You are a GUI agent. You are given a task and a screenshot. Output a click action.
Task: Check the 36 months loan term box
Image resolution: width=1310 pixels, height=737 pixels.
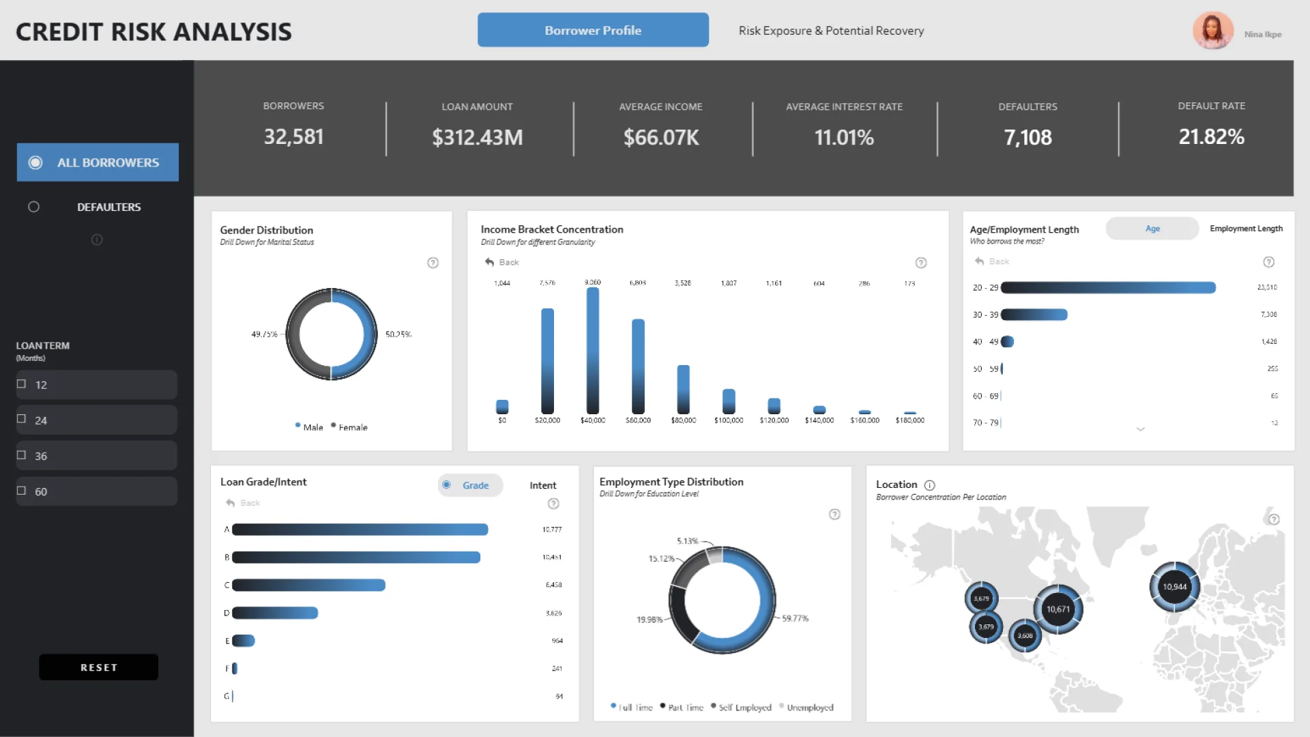click(22, 455)
